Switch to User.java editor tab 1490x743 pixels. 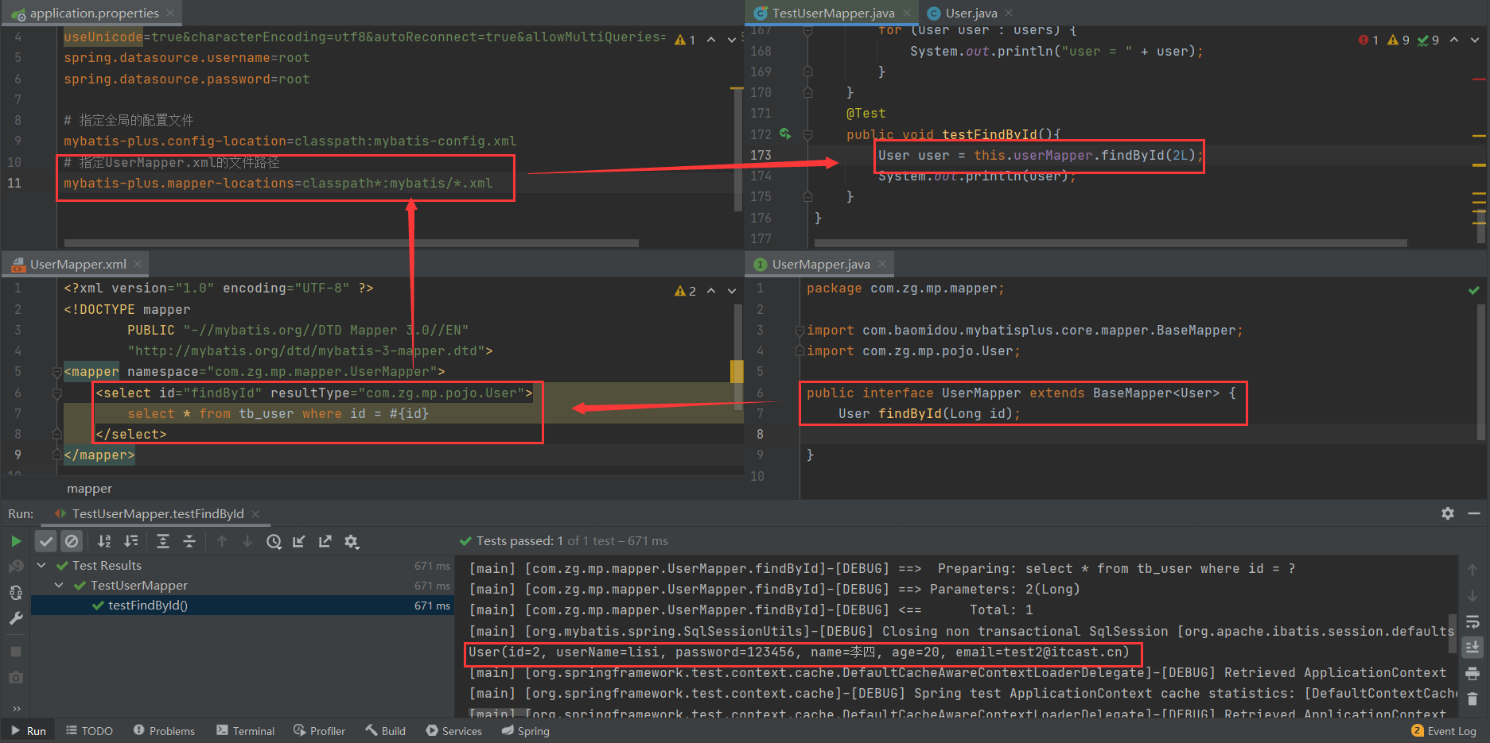point(971,14)
